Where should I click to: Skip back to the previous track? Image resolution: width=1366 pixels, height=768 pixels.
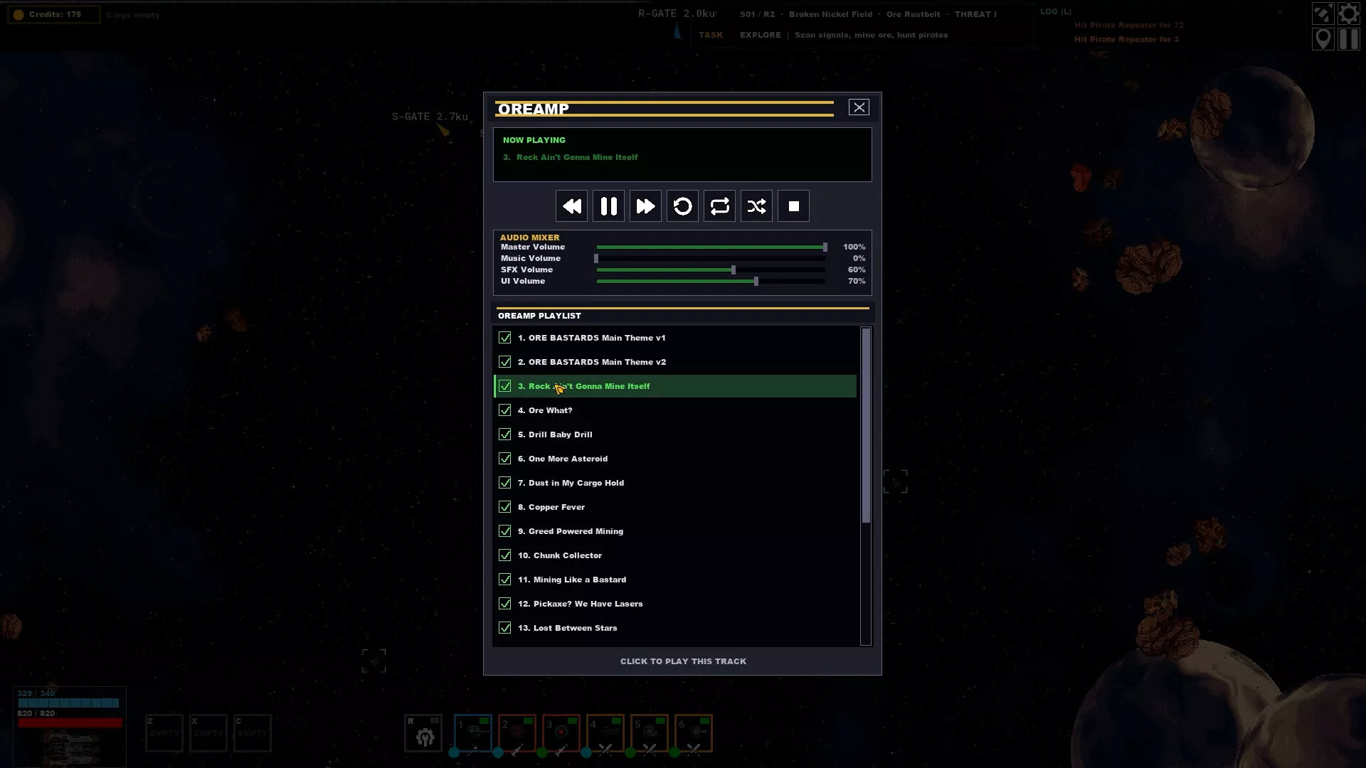[571, 206]
